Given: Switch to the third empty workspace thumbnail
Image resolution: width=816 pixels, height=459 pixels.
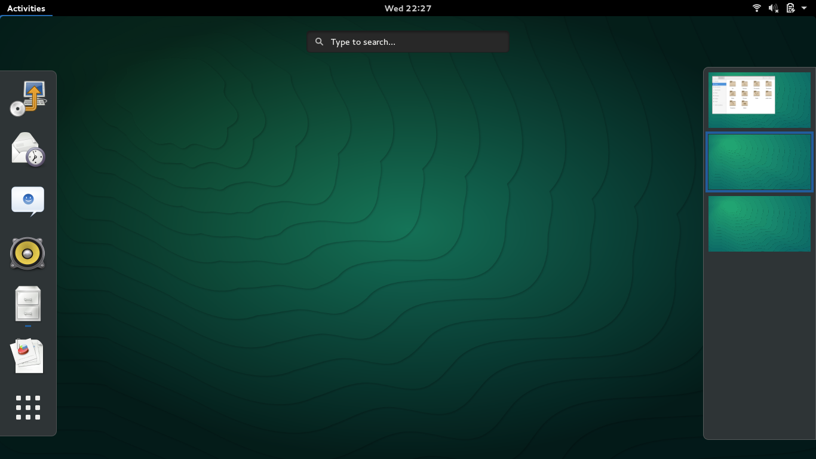Looking at the screenshot, I should [759, 224].
